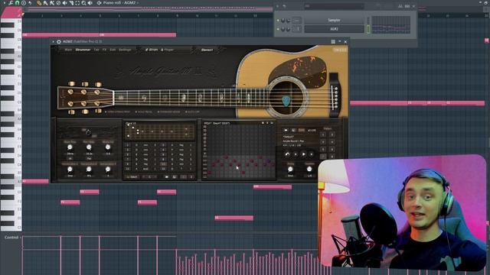
Task: Click the AGM2 window detach grid icon
Action: click(x=333, y=42)
